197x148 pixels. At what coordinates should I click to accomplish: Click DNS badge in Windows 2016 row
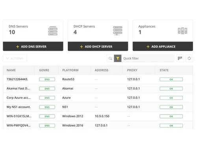[47, 126]
